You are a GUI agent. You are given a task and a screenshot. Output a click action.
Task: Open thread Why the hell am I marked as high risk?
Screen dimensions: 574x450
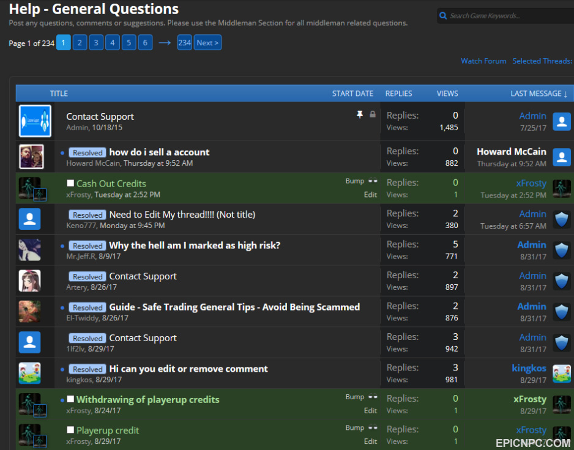point(195,245)
